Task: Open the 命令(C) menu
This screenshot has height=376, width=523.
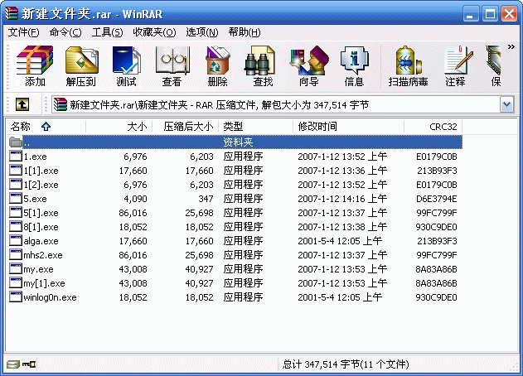Action: [x=65, y=32]
